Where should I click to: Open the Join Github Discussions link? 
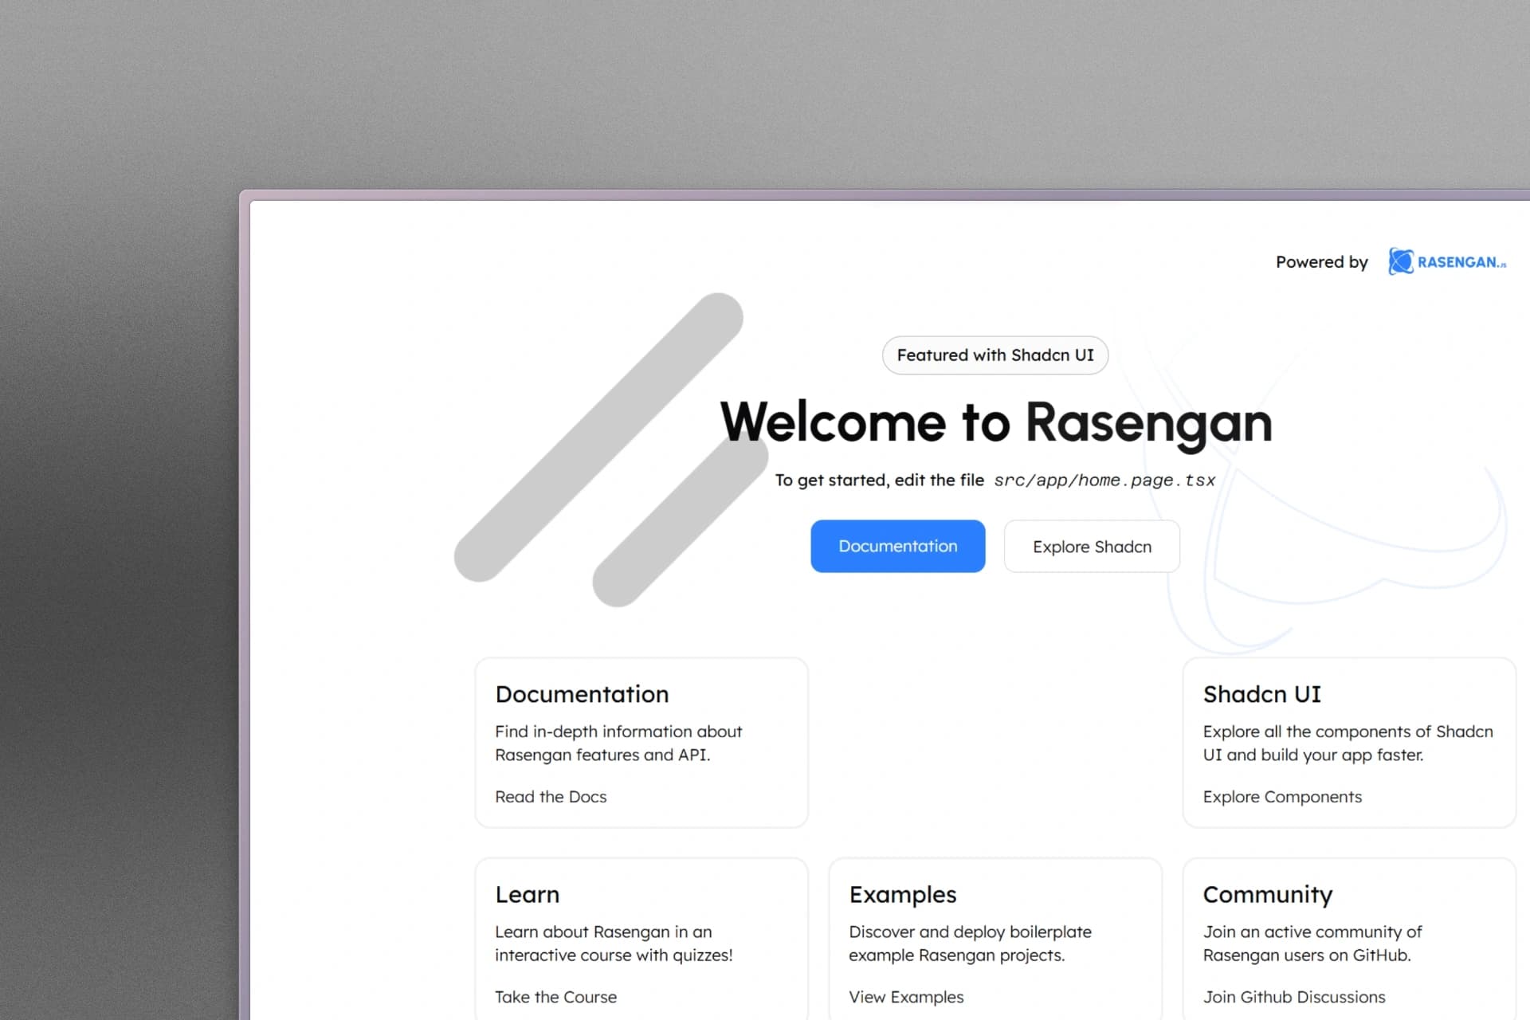pyautogui.click(x=1293, y=997)
